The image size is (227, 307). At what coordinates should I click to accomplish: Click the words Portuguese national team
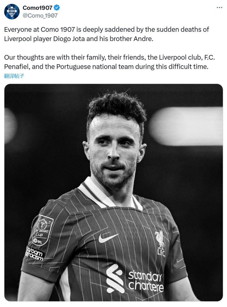click(x=85, y=67)
